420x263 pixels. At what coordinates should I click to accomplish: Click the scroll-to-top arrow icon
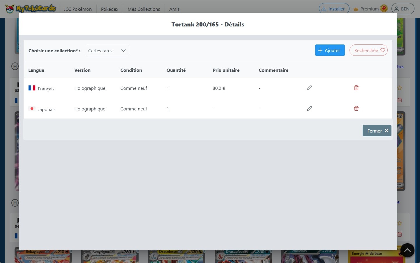[x=407, y=250]
